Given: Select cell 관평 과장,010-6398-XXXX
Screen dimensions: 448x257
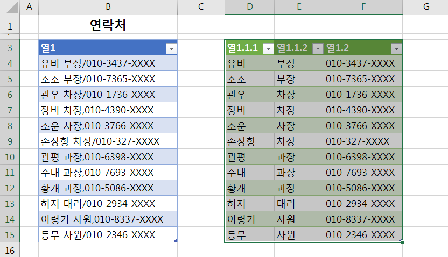Looking at the screenshot, I should point(108,156).
